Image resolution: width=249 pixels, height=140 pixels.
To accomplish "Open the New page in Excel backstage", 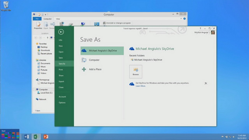I will click(61, 46).
